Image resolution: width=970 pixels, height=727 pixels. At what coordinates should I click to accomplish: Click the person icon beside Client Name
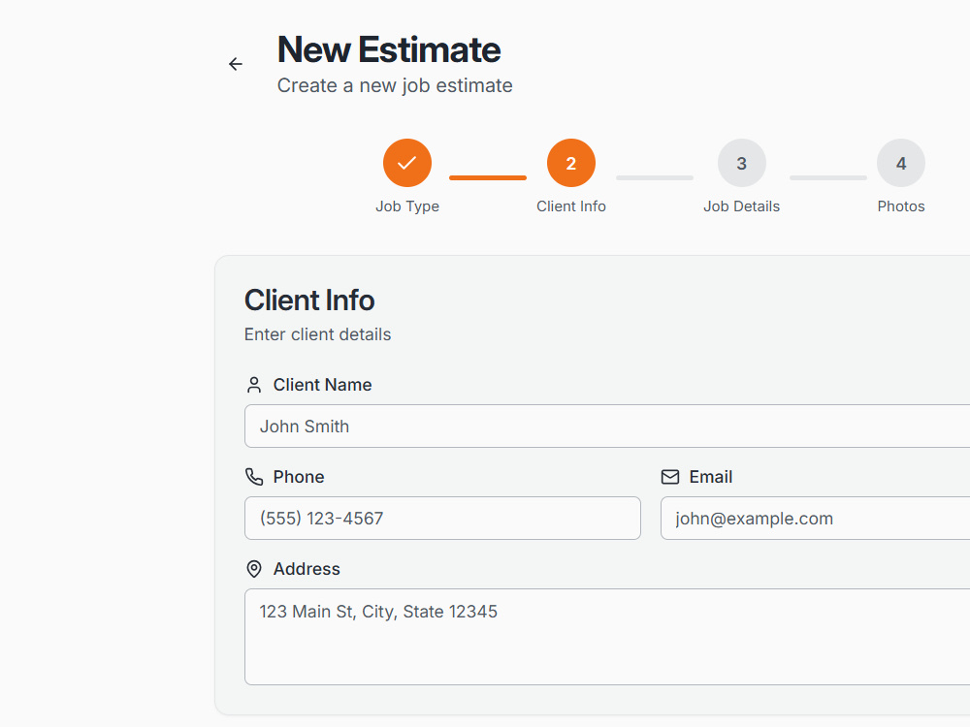click(254, 385)
